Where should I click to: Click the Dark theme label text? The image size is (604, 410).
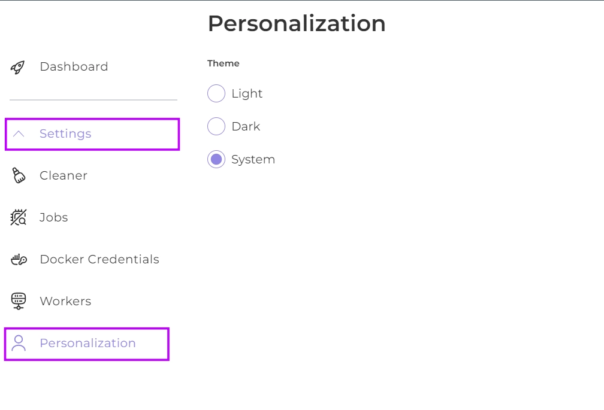pyautogui.click(x=246, y=126)
